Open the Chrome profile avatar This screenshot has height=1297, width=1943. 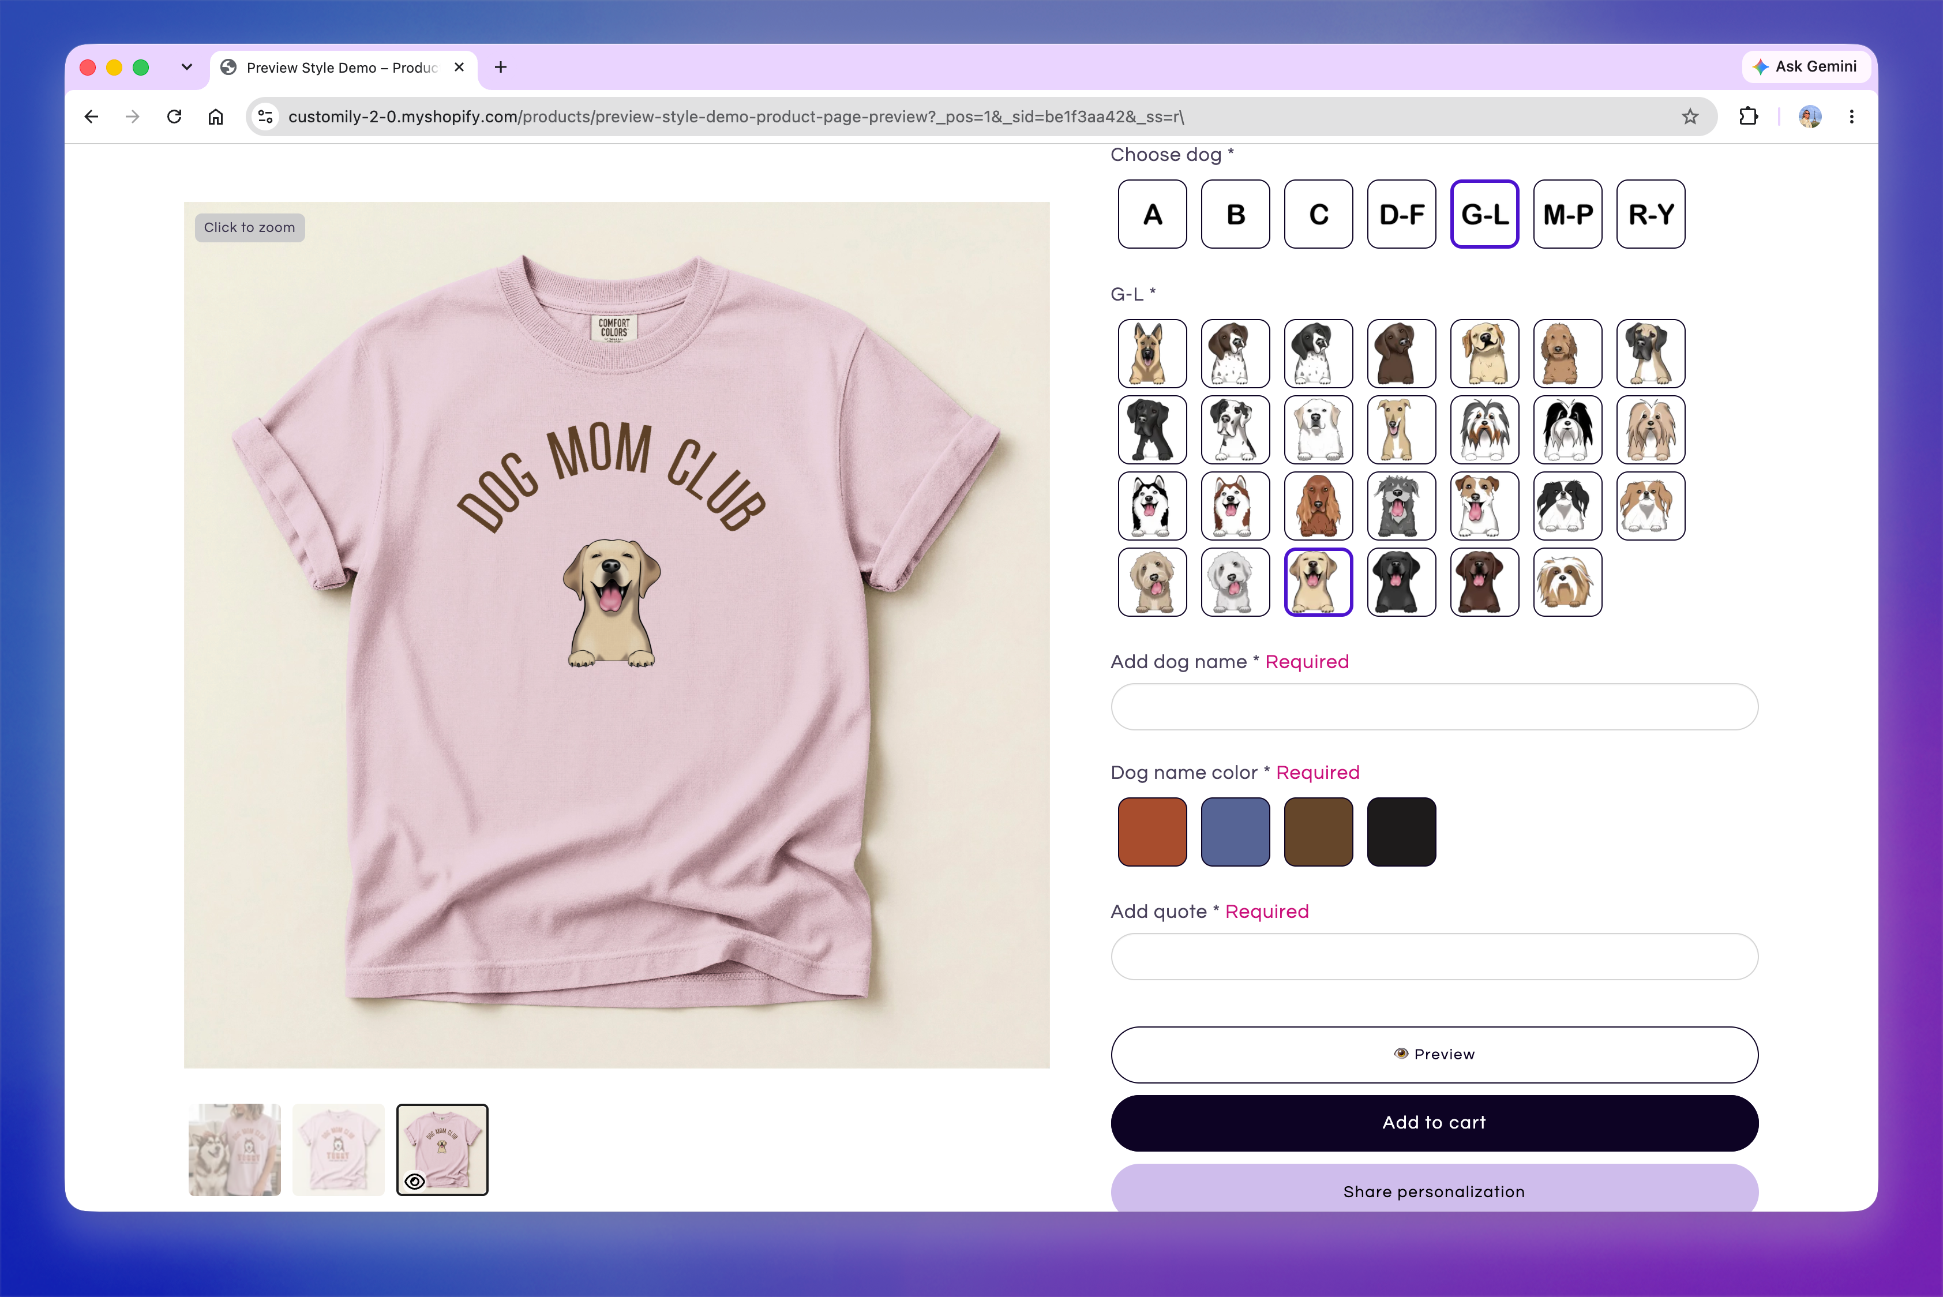[1810, 117]
